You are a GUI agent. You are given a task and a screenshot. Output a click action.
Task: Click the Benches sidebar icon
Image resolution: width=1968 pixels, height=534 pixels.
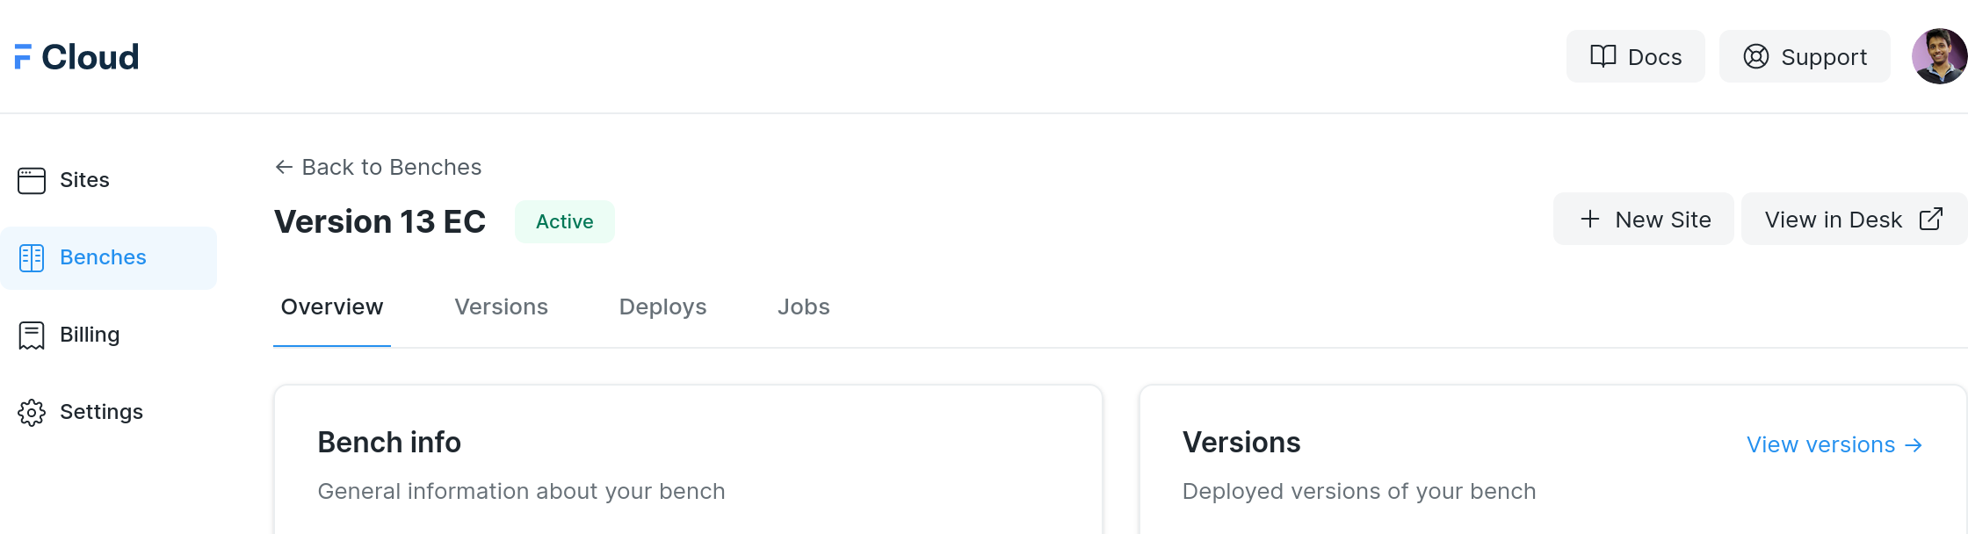click(x=32, y=257)
